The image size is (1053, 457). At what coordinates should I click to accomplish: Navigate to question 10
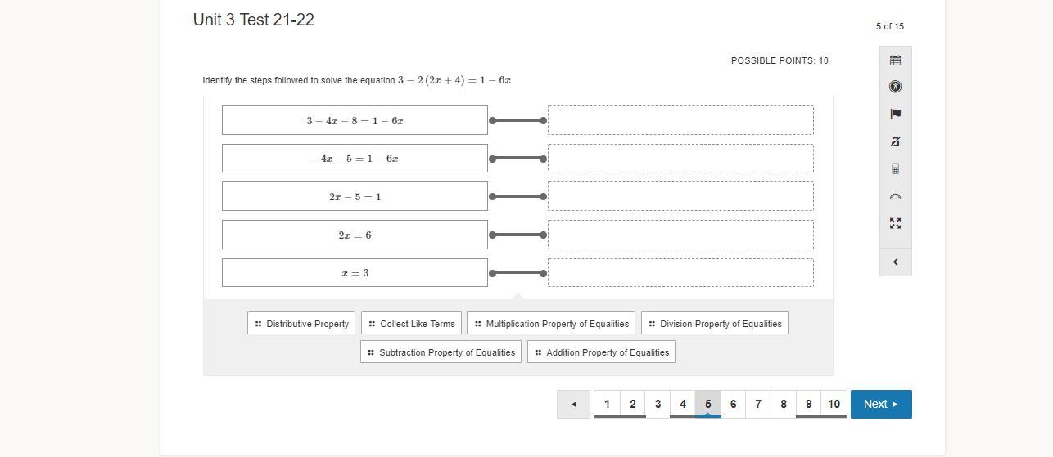[x=834, y=404]
